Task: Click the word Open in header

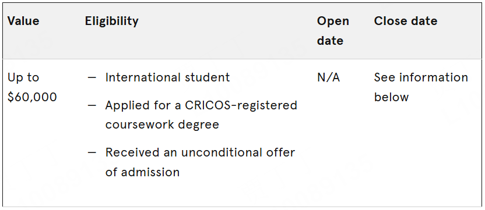Action: click(x=333, y=22)
